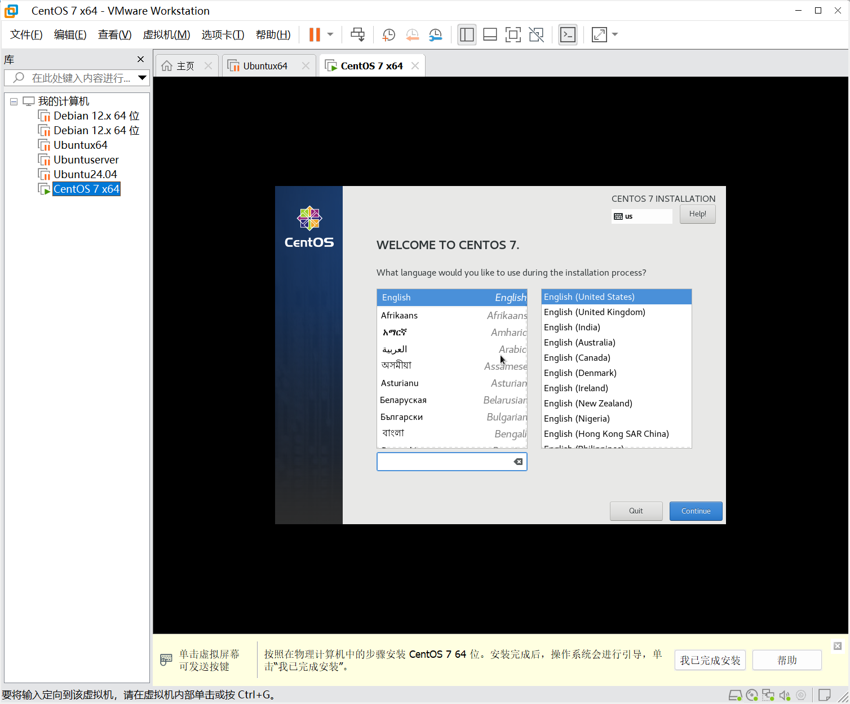Choose English (United Kingdom) locale

coord(616,312)
